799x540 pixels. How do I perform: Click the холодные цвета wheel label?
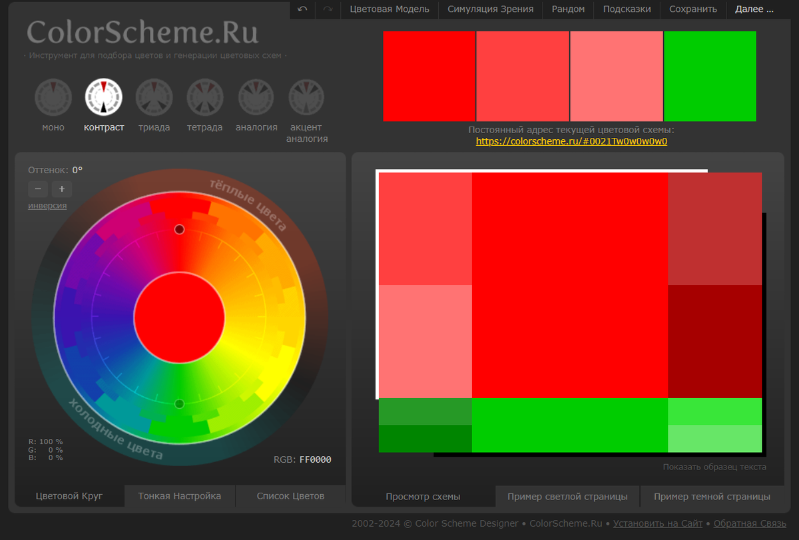115,429
